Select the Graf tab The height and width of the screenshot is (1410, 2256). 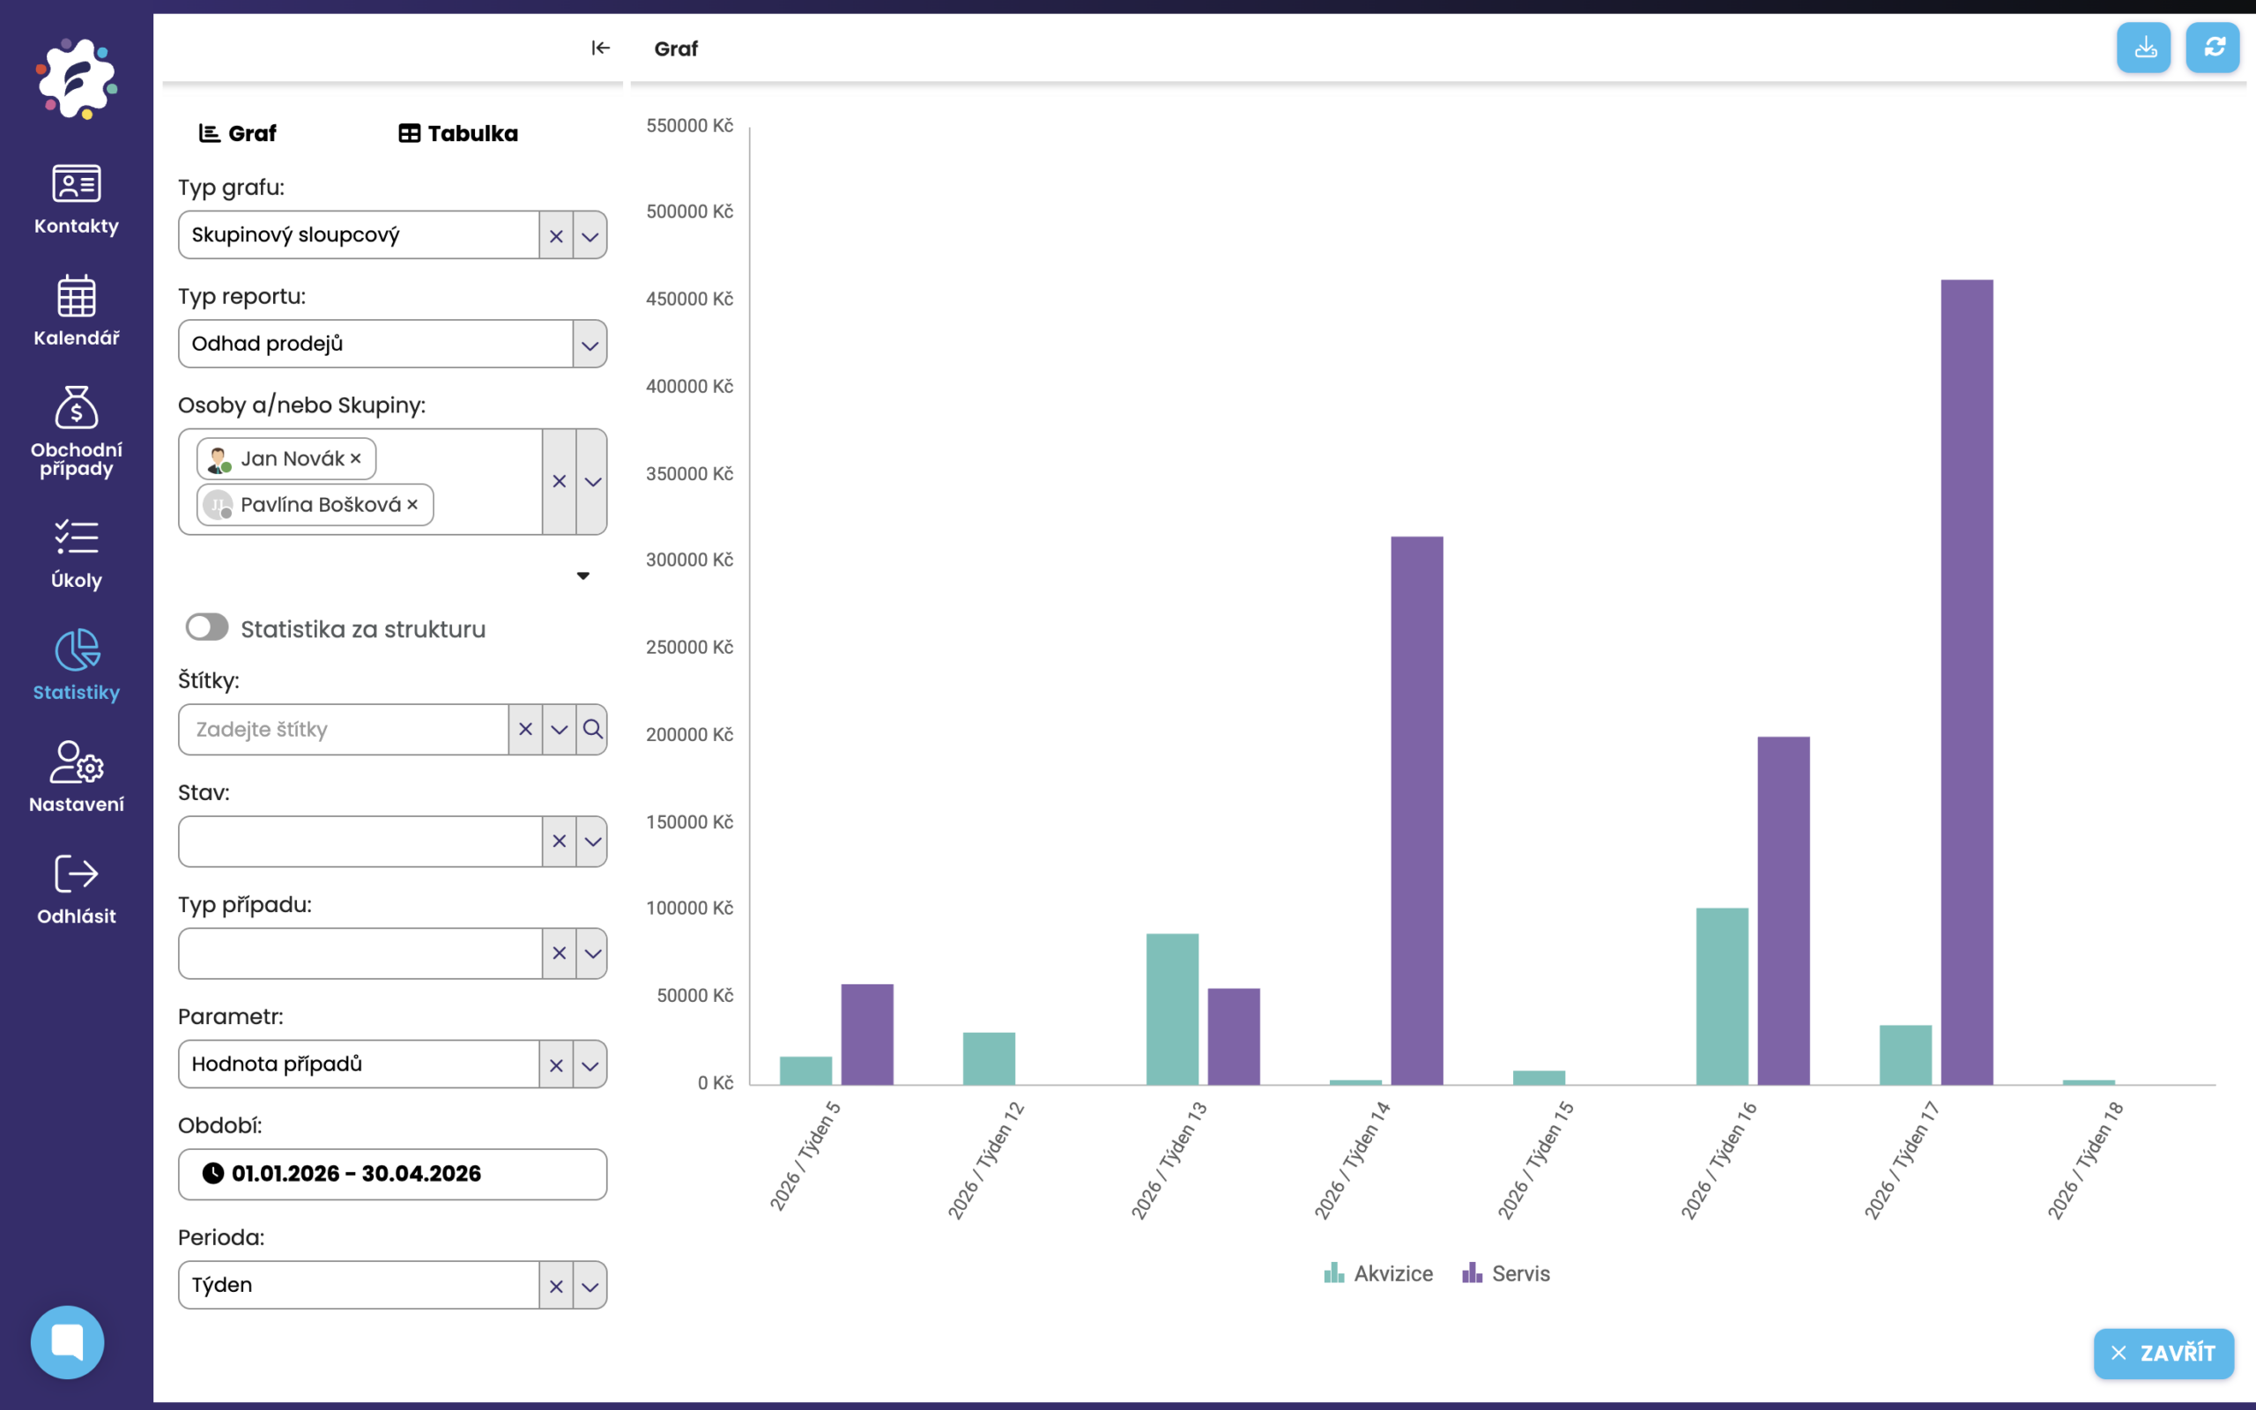point(238,133)
